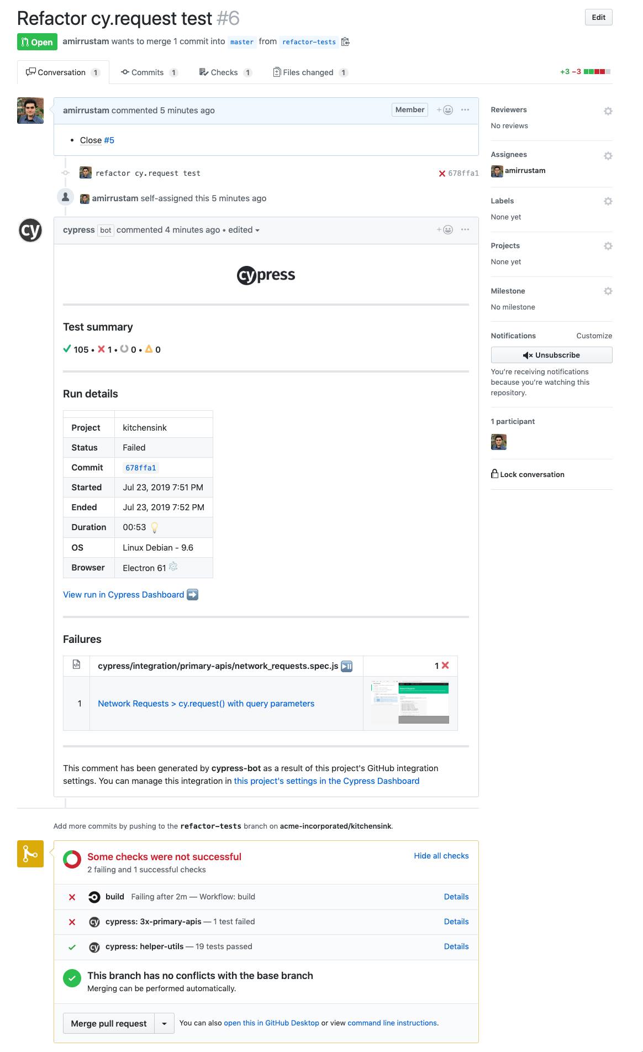This screenshot has width=643, height=1052.
Task: Open the failure screenshot thumbnail
Action: [x=410, y=703]
